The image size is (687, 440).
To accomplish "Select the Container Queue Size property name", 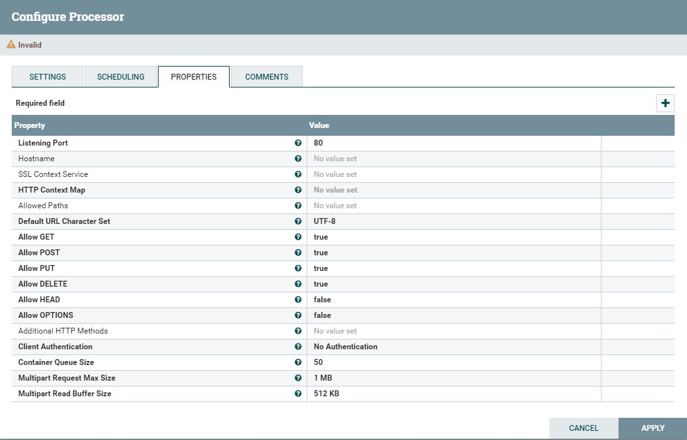I will click(x=56, y=362).
